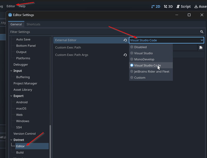Select the Export category heading
The height and width of the screenshot is (158, 207).
[x=18, y=96]
